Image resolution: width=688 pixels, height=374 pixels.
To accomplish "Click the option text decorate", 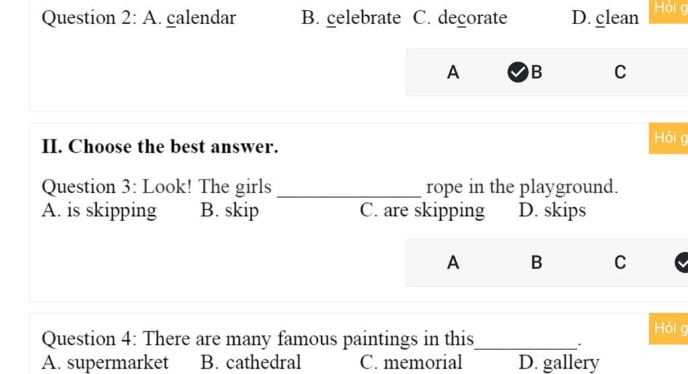I will (472, 18).
